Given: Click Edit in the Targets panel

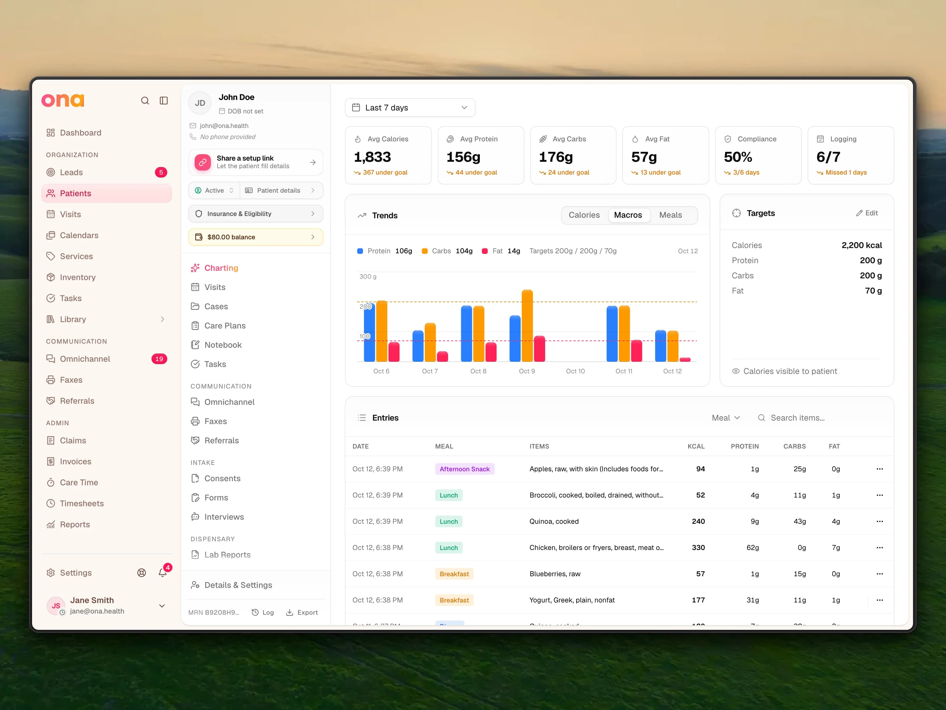Looking at the screenshot, I should pyautogui.click(x=867, y=213).
